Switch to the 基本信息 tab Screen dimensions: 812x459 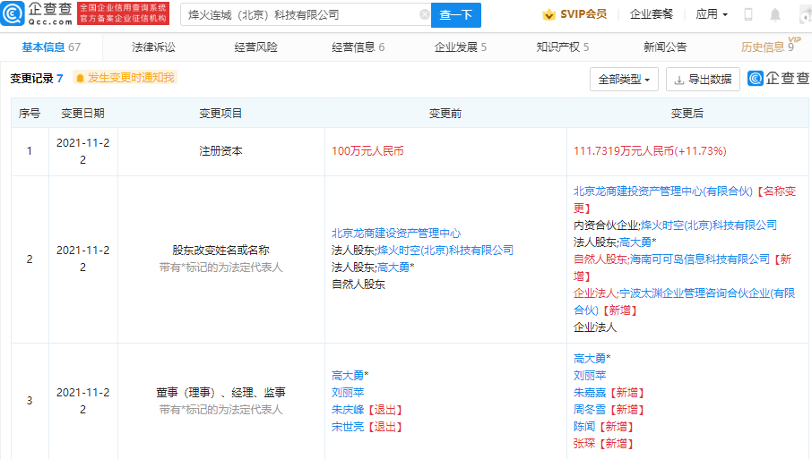coord(51,47)
